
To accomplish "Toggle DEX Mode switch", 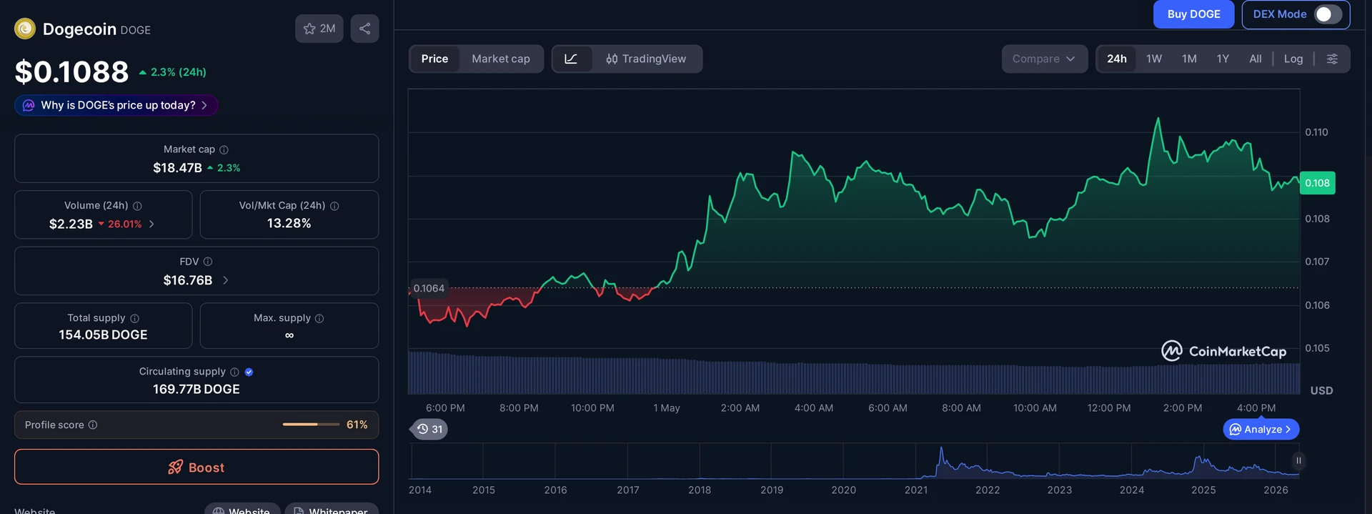I will [x=1328, y=14].
